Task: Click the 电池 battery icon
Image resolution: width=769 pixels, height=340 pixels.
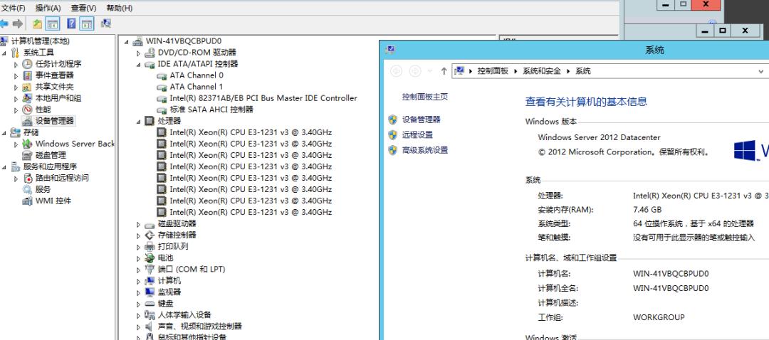Action: 150,257
